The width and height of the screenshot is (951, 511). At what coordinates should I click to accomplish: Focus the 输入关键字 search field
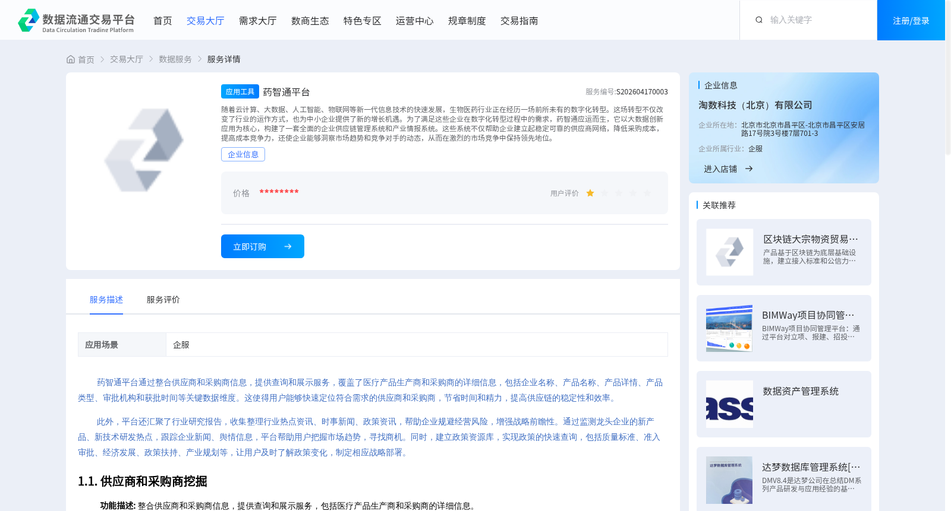(820, 20)
